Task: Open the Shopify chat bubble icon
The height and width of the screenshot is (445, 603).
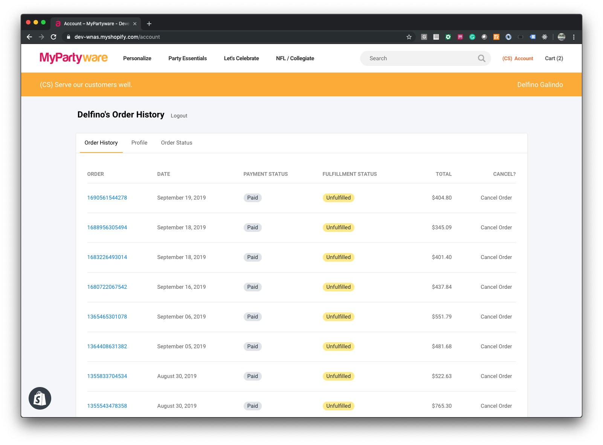Action: coord(40,398)
